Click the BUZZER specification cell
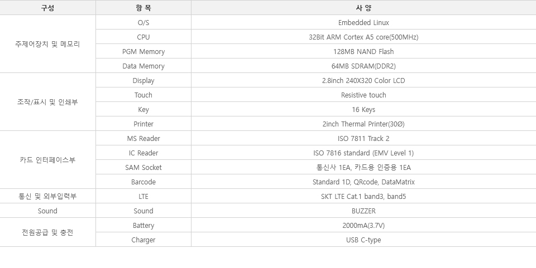Viewport: 536px width, 268px height. (363, 211)
